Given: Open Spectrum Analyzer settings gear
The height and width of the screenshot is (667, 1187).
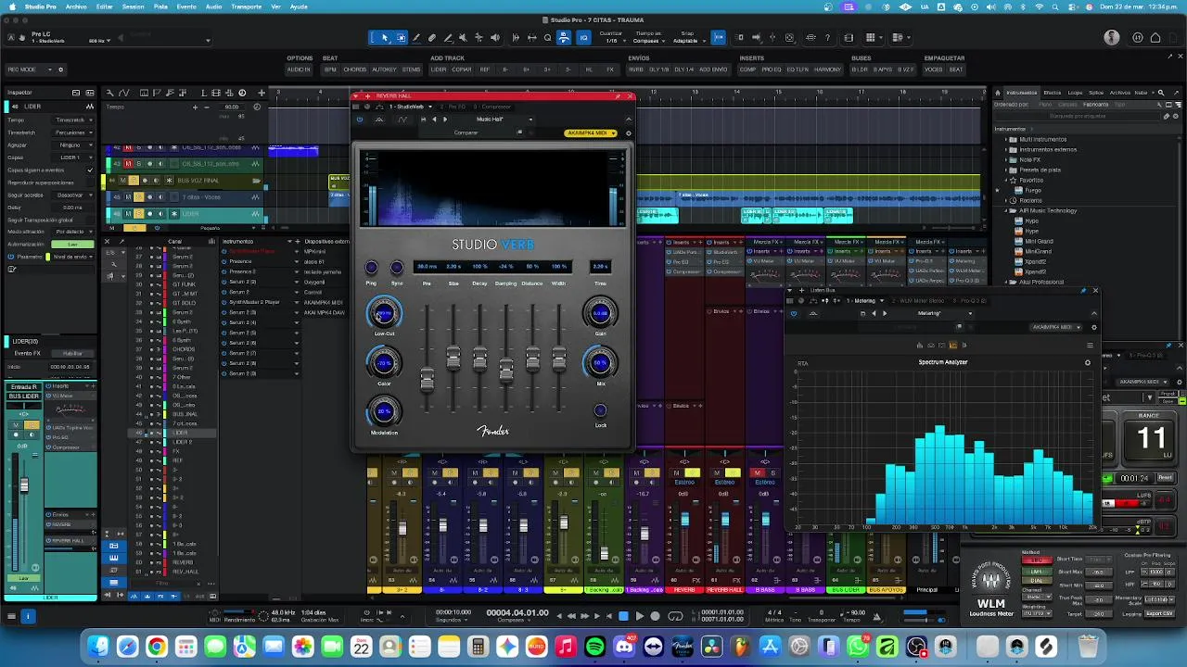Looking at the screenshot, I should click(x=1088, y=362).
